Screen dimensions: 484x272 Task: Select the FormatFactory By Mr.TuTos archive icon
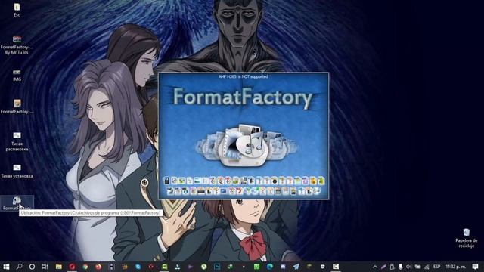17,45
